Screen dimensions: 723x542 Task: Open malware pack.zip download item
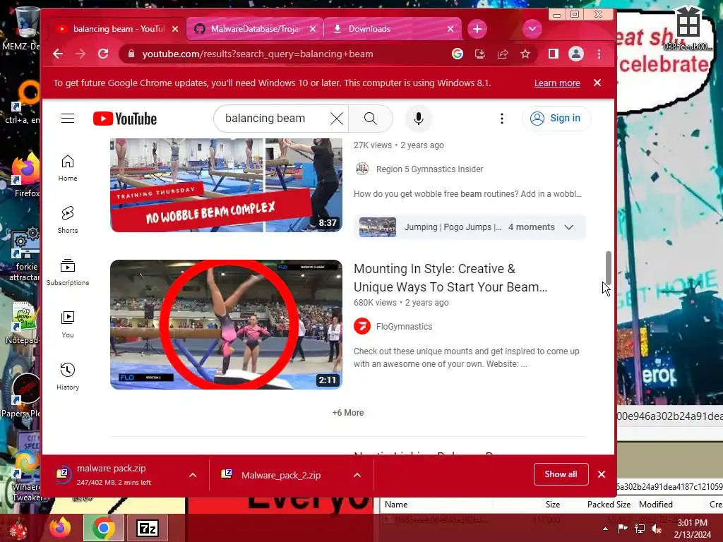[x=114, y=474]
